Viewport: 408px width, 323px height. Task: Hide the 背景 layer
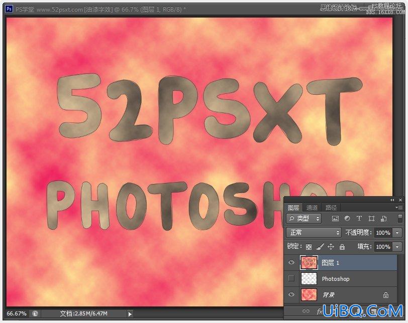click(x=291, y=294)
